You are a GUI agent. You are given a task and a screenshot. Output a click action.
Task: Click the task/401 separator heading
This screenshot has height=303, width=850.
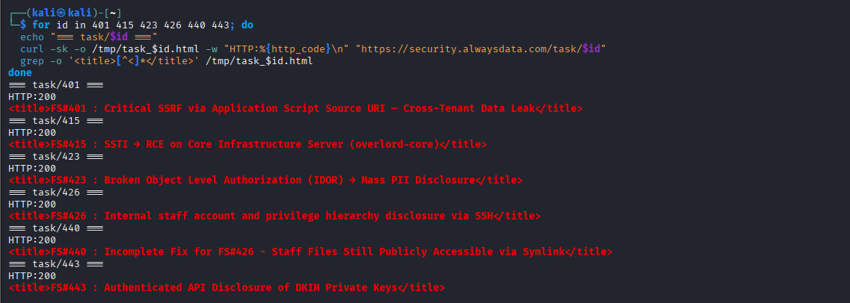pyautogui.click(x=56, y=85)
